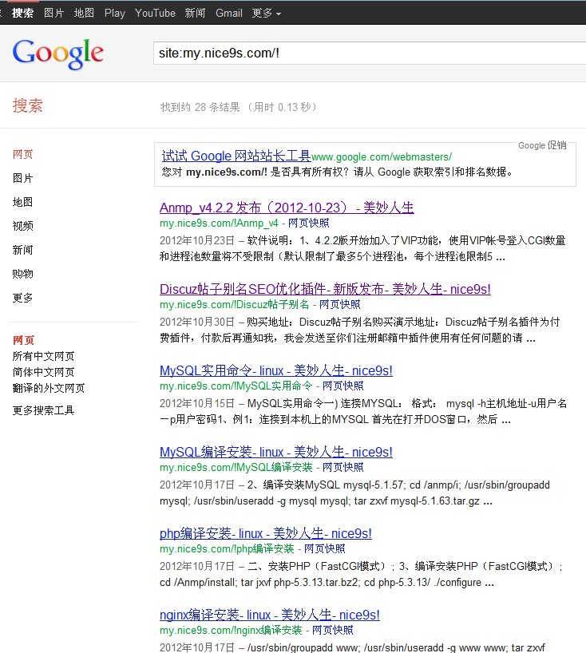Expand 更多 in the left sidebar

[22, 298]
